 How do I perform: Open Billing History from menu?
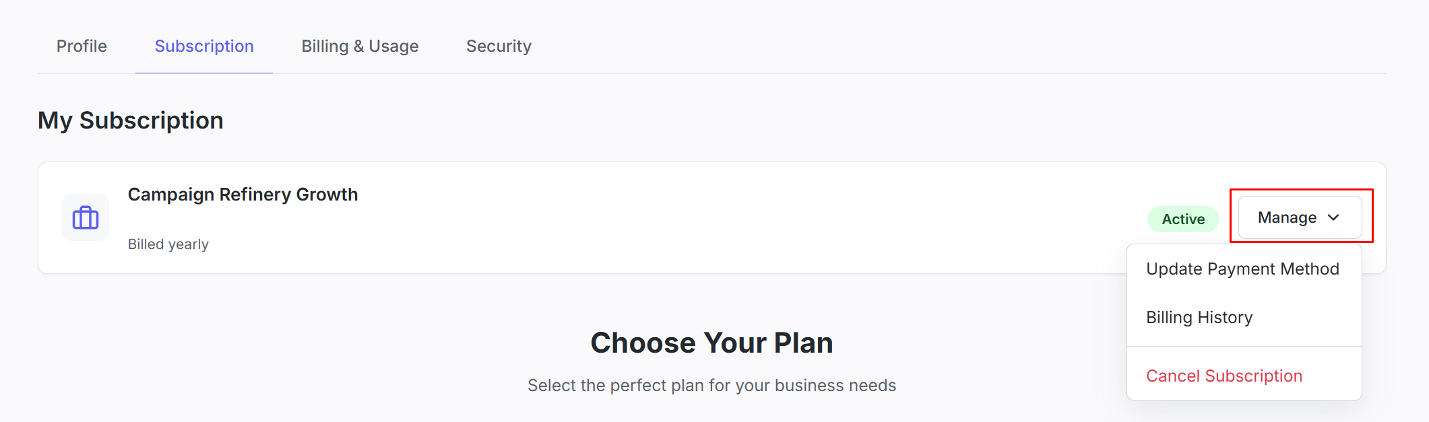[1199, 317]
